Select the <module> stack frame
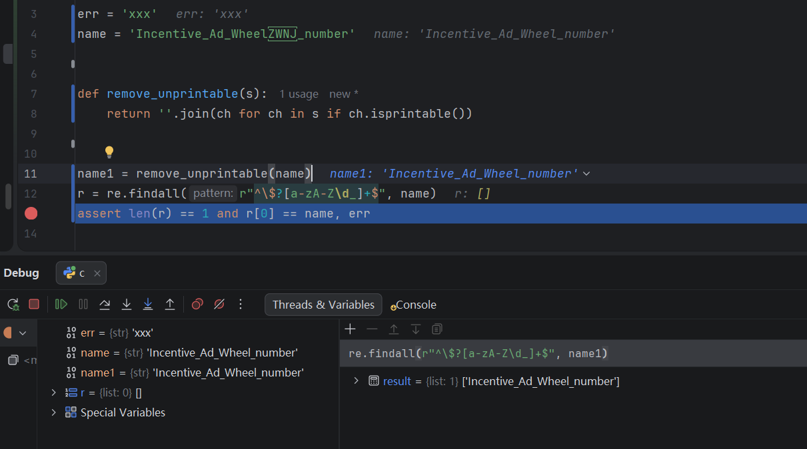807x449 pixels. click(x=21, y=360)
